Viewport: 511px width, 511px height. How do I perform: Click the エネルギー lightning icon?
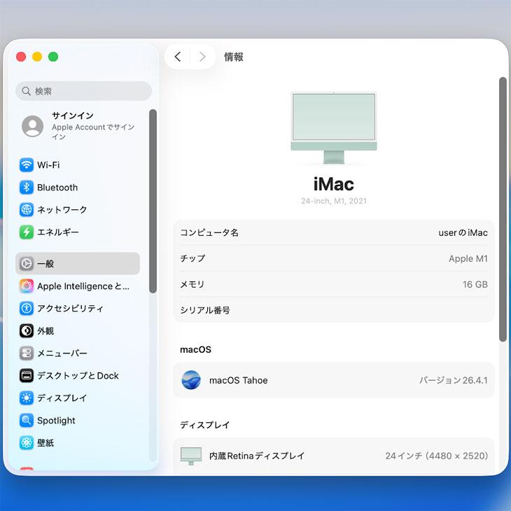[27, 232]
